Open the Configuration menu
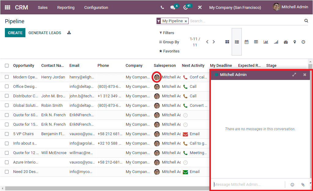 pyautogui.click(x=96, y=7)
